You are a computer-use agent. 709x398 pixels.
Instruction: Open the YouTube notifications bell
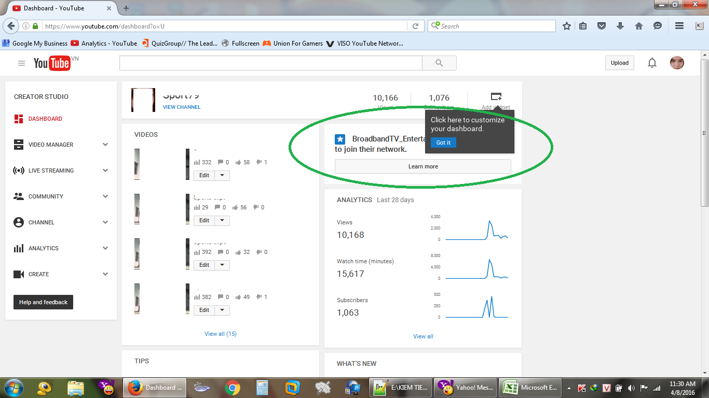pyautogui.click(x=652, y=63)
